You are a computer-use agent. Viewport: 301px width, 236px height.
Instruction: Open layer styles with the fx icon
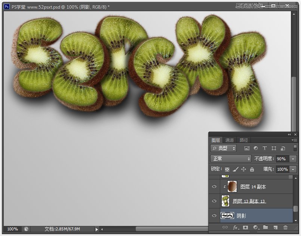(236, 227)
